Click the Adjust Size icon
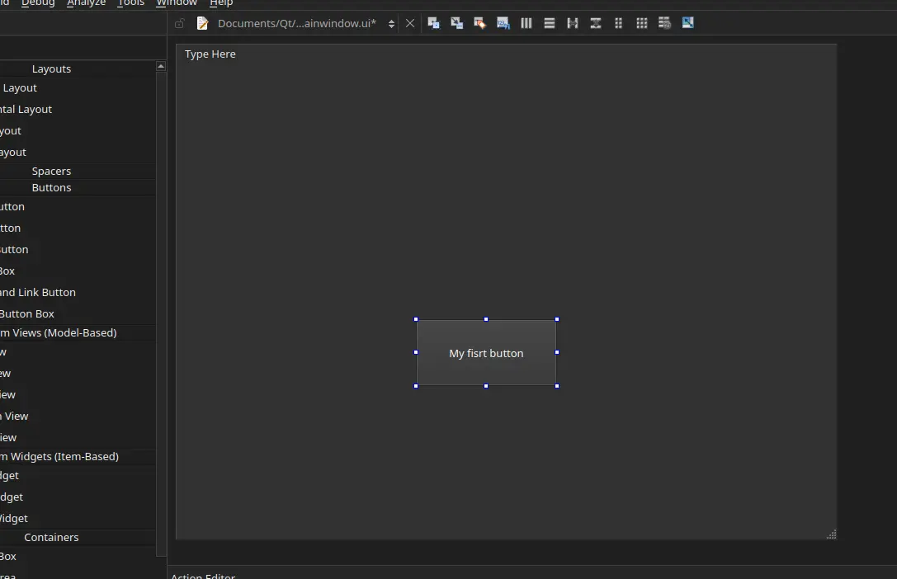This screenshot has width=897, height=579. click(687, 23)
